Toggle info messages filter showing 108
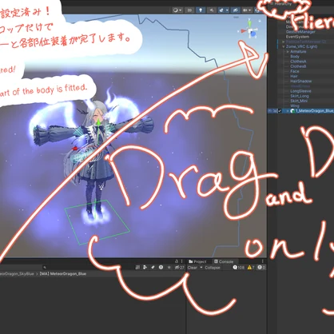The height and width of the screenshot is (334, 334). pos(238,268)
